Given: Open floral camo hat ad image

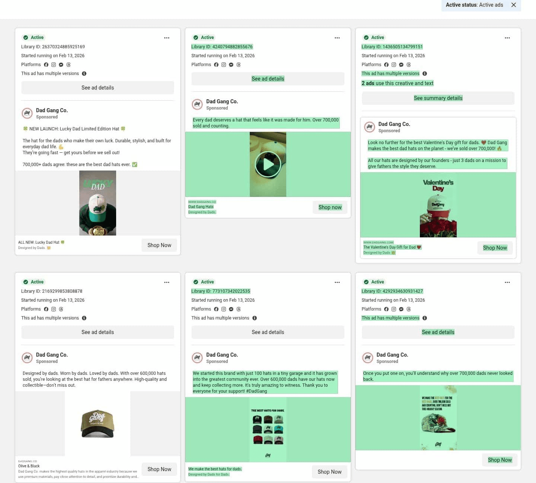Looking at the screenshot, I should [x=438, y=418].
